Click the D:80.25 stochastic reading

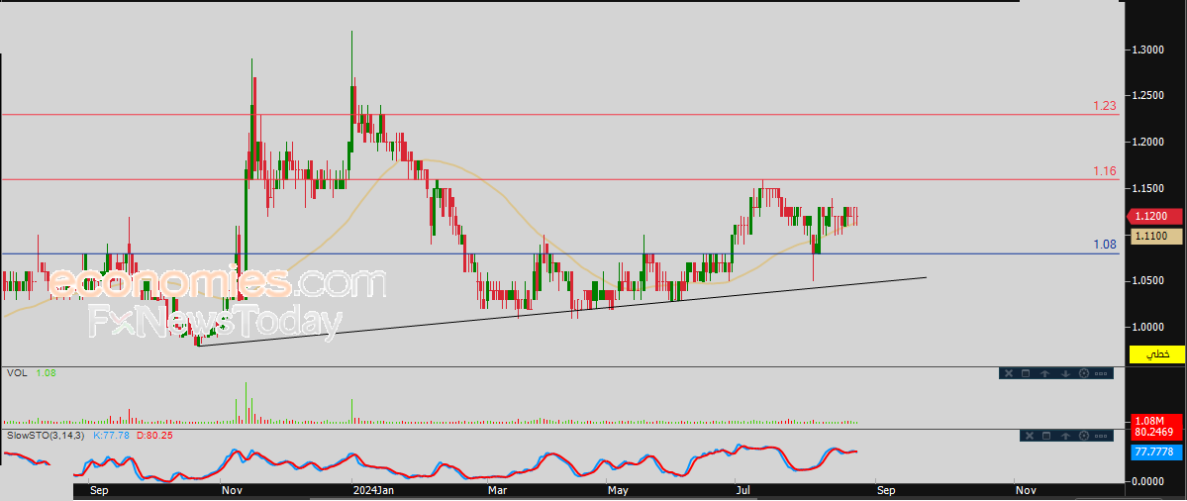click(x=154, y=436)
